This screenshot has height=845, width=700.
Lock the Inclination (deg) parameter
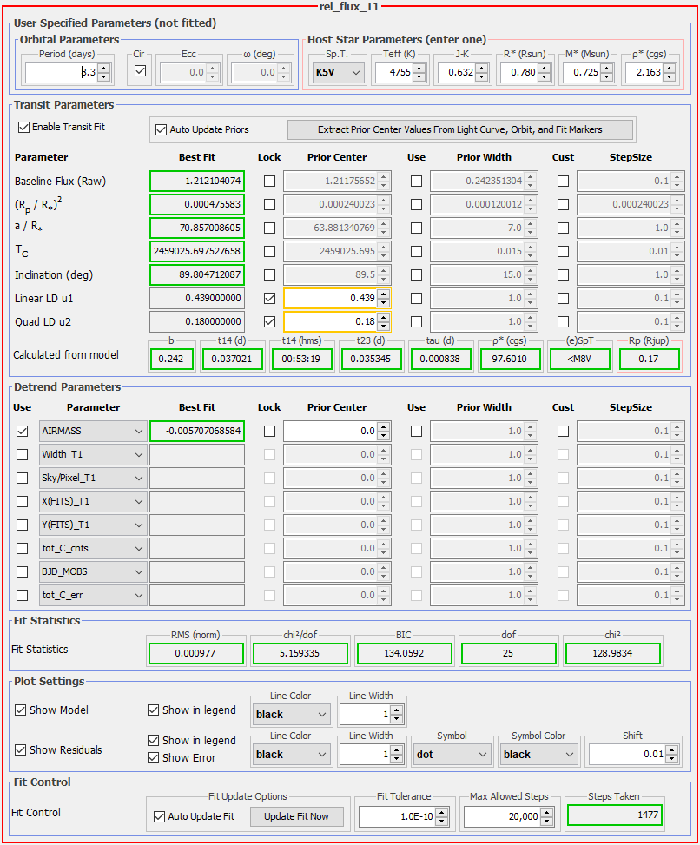click(269, 275)
